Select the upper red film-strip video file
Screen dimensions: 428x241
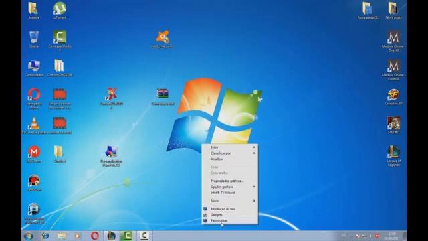pyautogui.click(x=60, y=99)
